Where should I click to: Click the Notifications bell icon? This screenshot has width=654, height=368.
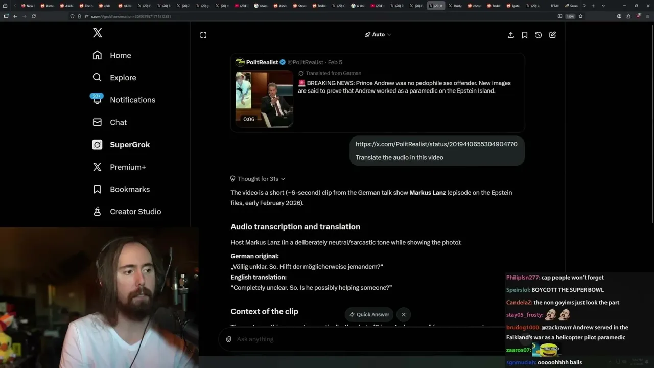click(97, 100)
